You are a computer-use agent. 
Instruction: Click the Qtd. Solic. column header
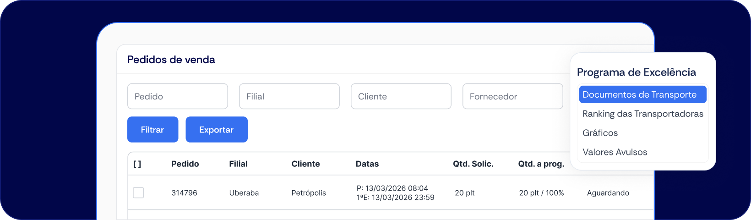[473, 164]
